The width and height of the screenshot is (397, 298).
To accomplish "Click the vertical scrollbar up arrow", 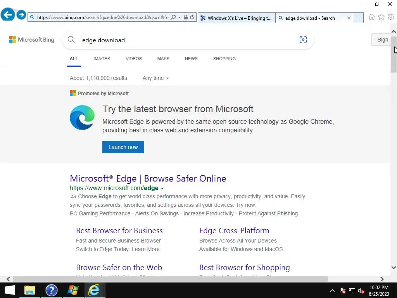I will tap(394, 32).
